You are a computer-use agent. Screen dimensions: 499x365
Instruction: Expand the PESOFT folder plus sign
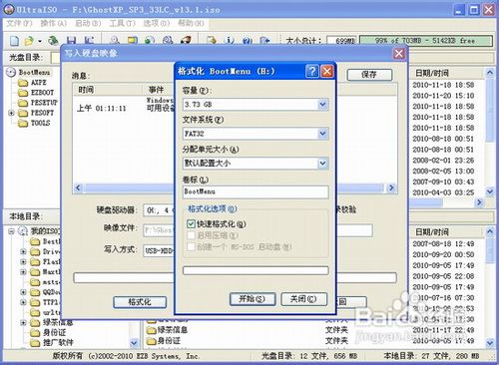point(11,113)
